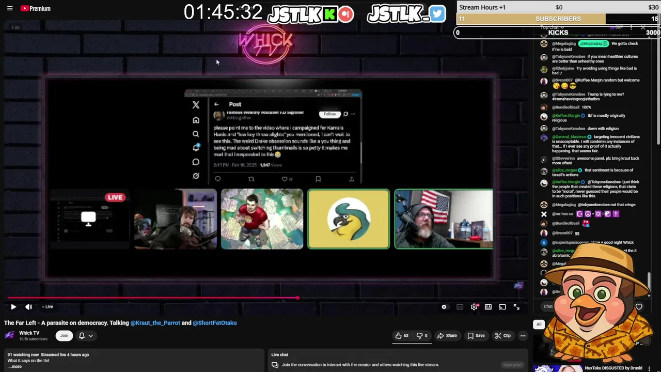This screenshot has width=661, height=372.
Task: Open messages icon in the X sidebar
Action: coord(196,162)
